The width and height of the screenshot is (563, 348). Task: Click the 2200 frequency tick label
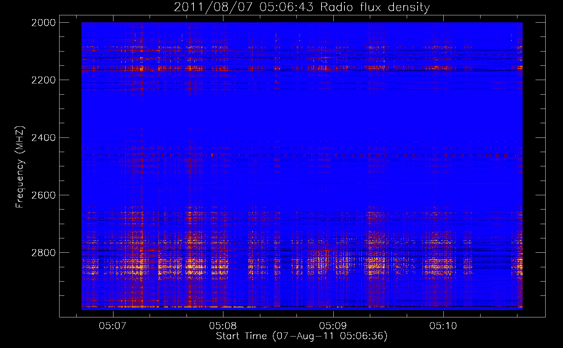coord(43,80)
